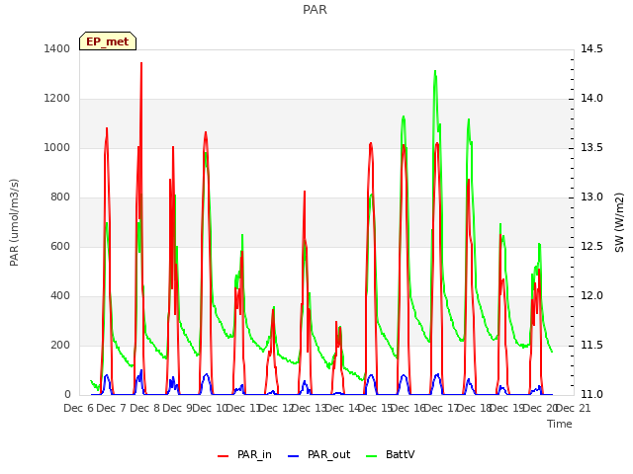
Task: Click the Dec 8 x-axis tick label
Action: point(144,408)
